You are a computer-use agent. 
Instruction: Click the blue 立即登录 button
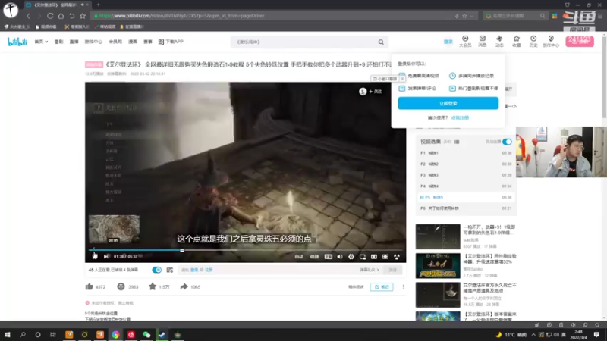pyautogui.click(x=448, y=103)
